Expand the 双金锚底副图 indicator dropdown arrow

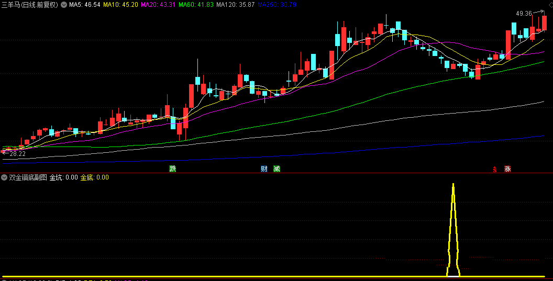click(4, 177)
